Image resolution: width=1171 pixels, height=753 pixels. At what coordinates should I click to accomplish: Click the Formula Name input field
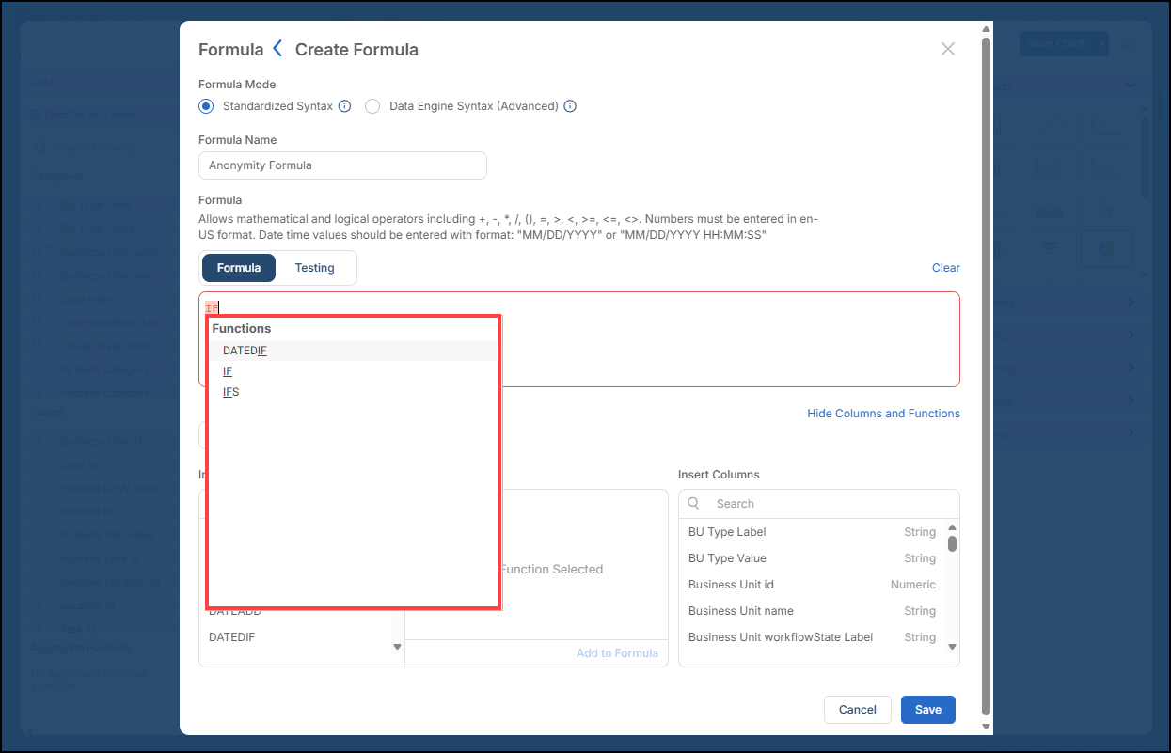[342, 165]
